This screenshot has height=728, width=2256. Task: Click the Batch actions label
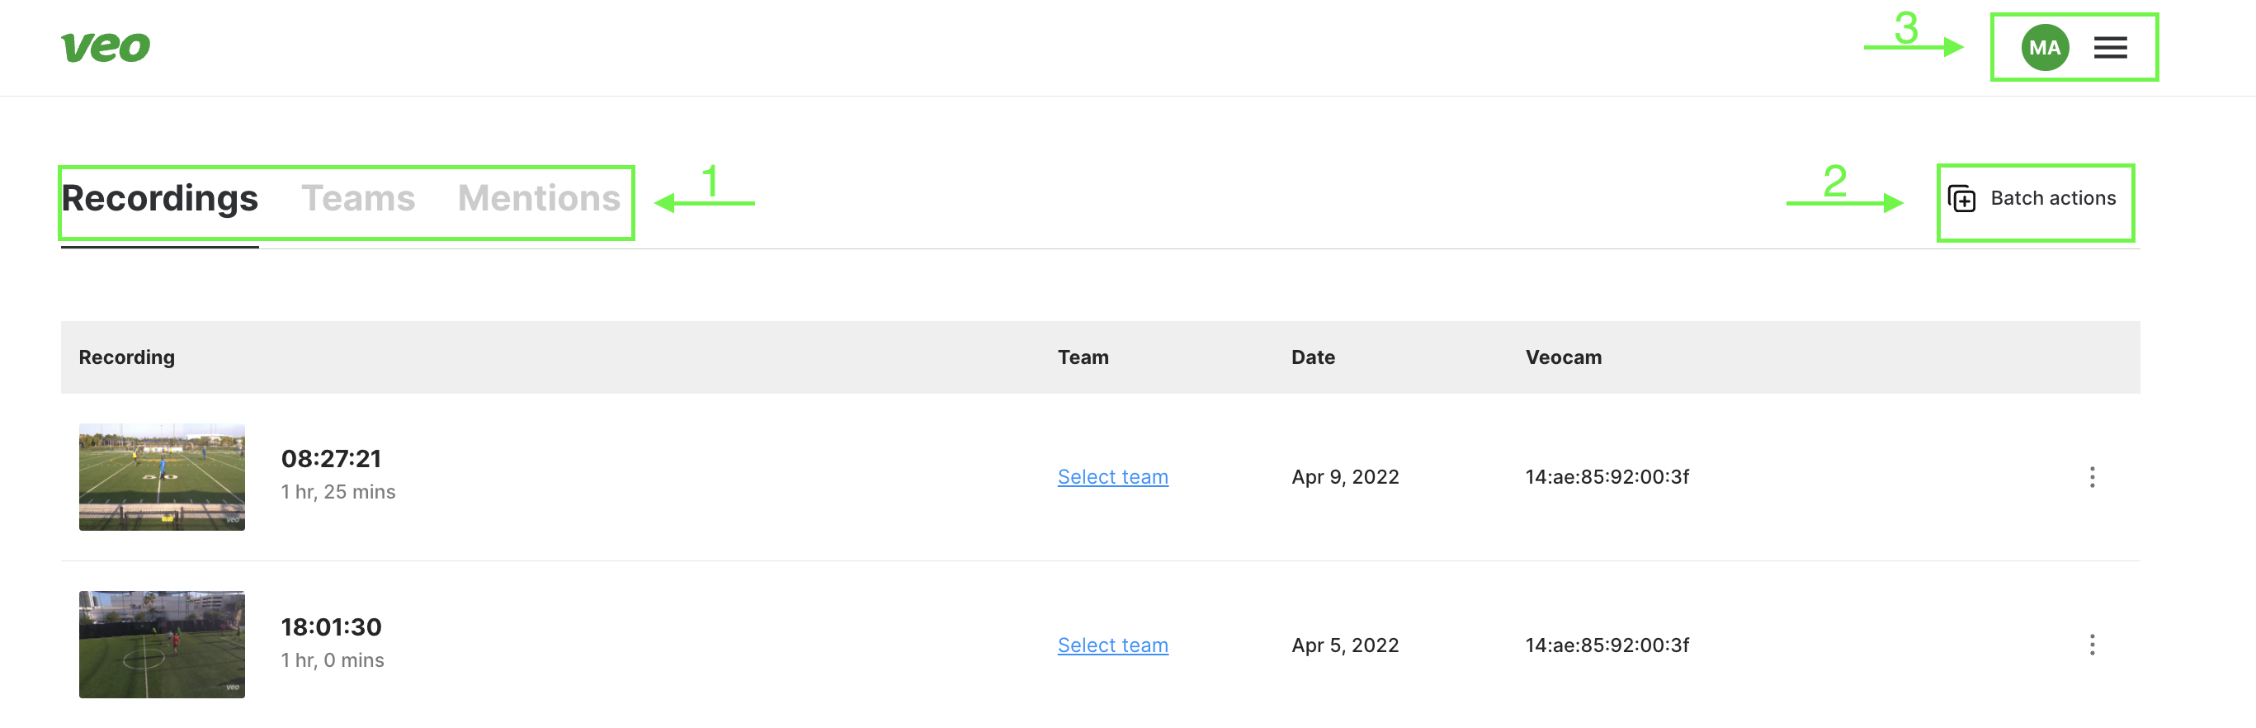(x=2053, y=198)
